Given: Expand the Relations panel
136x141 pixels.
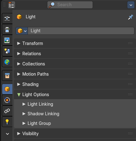Looking at the screenshot, I should tap(75, 54).
